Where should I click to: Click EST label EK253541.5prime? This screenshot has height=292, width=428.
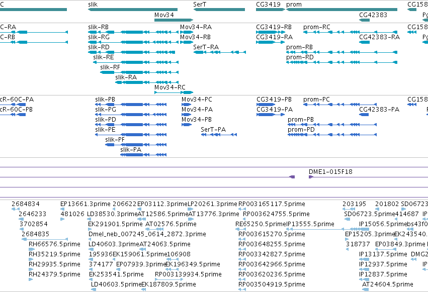tap(116, 274)
